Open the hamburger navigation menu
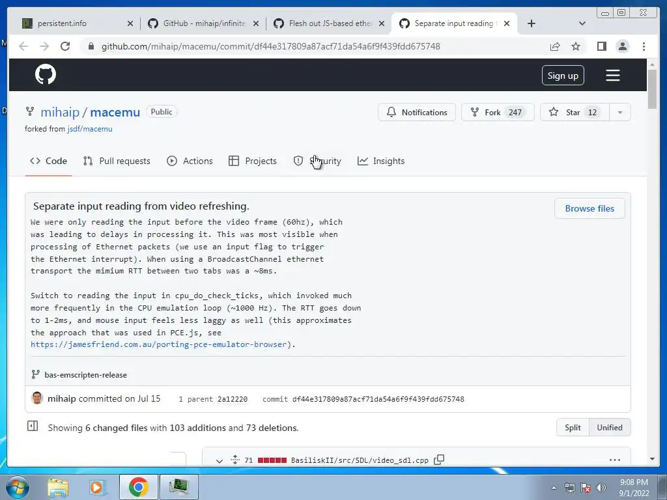Screen dimensions: 667x500 click(x=612, y=76)
